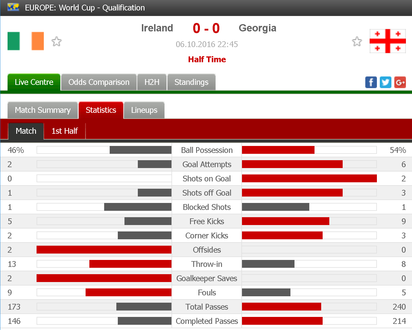Go to Match Summary tab
The height and width of the screenshot is (330, 412).
click(x=43, y=110)
